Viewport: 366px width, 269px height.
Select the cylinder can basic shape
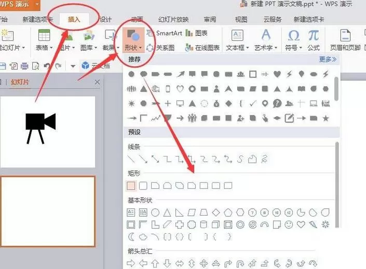click(204, 225)
